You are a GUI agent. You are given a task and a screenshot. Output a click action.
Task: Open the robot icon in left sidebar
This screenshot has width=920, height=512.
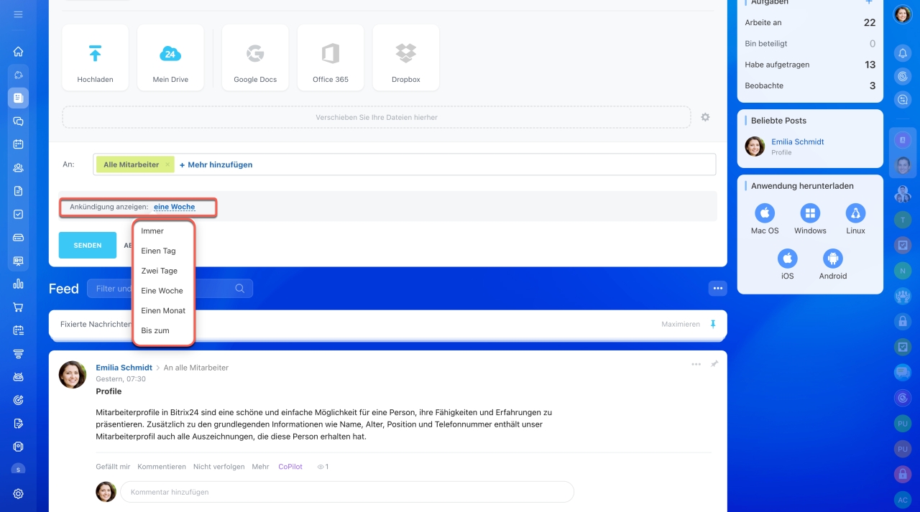(19, 377)
